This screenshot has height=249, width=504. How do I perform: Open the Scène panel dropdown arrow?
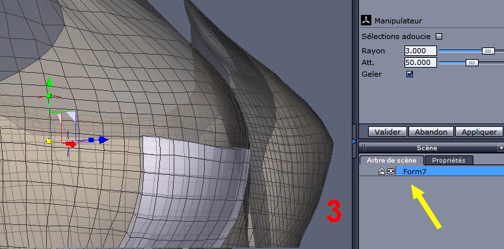pos(501,148)
